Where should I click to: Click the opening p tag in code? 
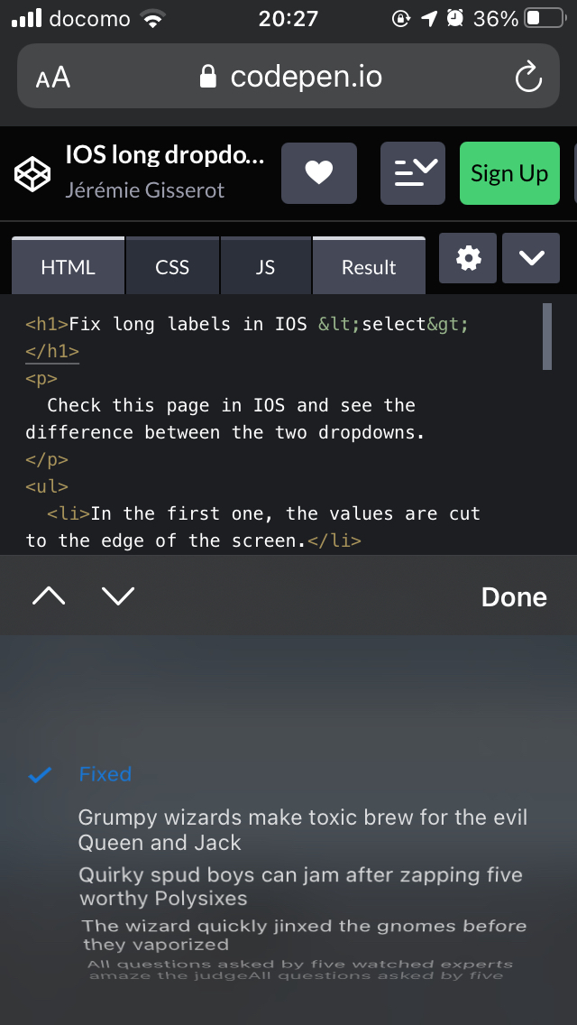click(41, 378)
